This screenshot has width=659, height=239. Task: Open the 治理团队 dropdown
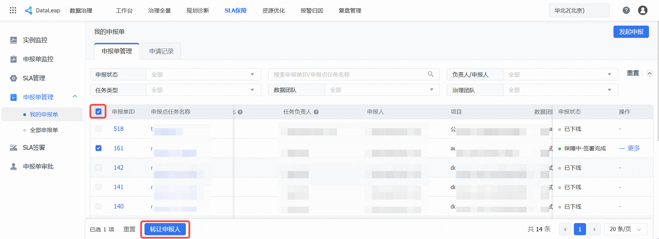coord(560,90)
